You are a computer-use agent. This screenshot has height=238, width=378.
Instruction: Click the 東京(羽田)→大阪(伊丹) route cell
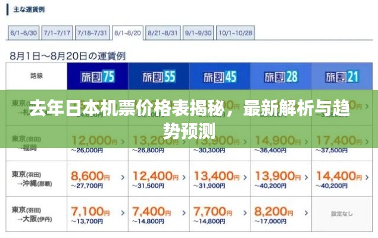pos(36,214)
